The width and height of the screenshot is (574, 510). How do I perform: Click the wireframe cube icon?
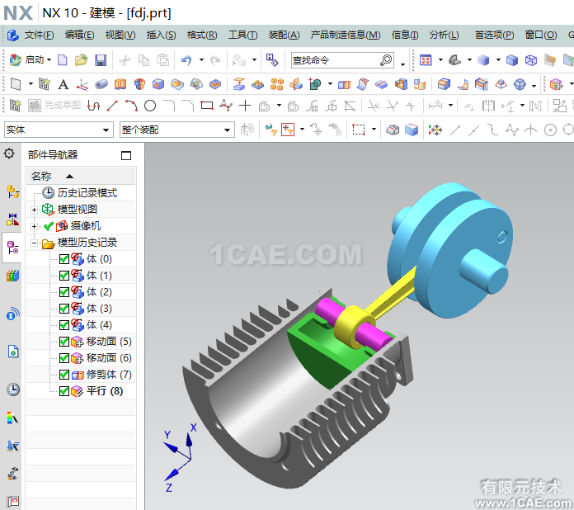(x=531, y=59)
